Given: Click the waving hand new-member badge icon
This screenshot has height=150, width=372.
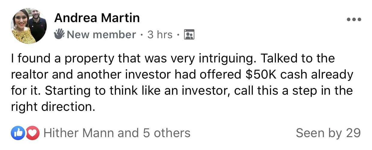Looking at the screenshot, I should [59, 34].
